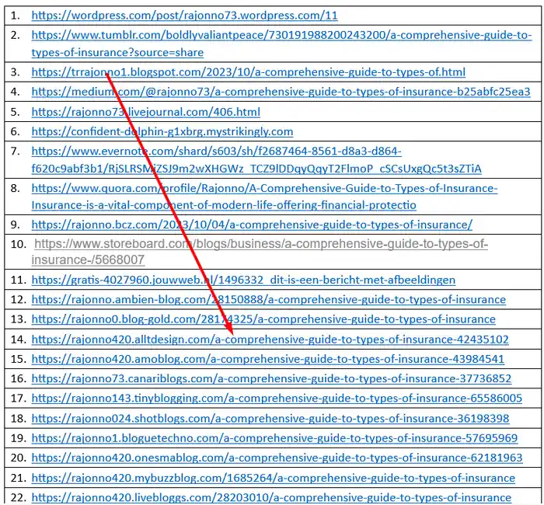Open the tumblr.com boldlyvaliantpeace link
This screenshot has width=544, height=505.
pos(281,44)
